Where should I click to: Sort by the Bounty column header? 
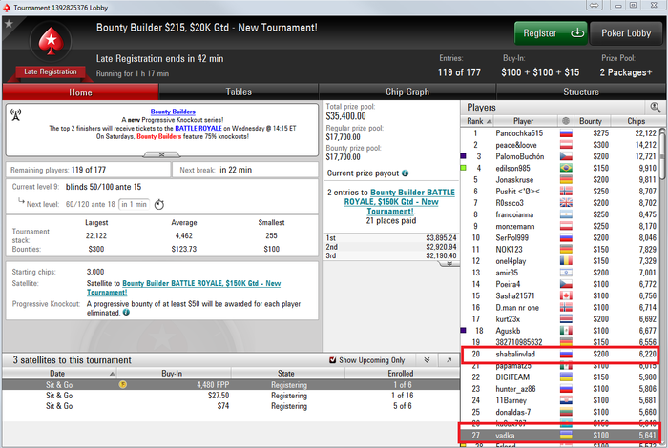click(x=590, y=121)
